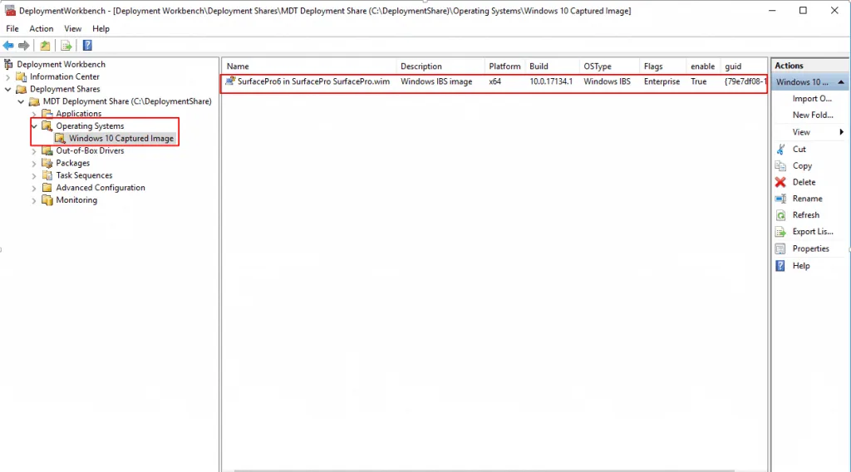The width and height of the screenshot is (851, 472).
Task: Click the Applications folder icon
Action: click(x=47, y=113)
